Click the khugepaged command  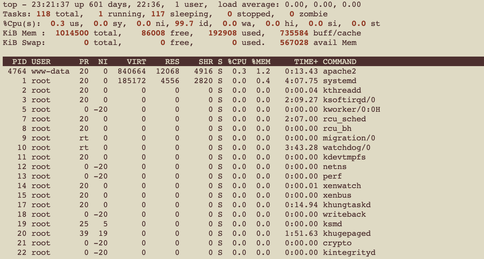tap(347, 233)
